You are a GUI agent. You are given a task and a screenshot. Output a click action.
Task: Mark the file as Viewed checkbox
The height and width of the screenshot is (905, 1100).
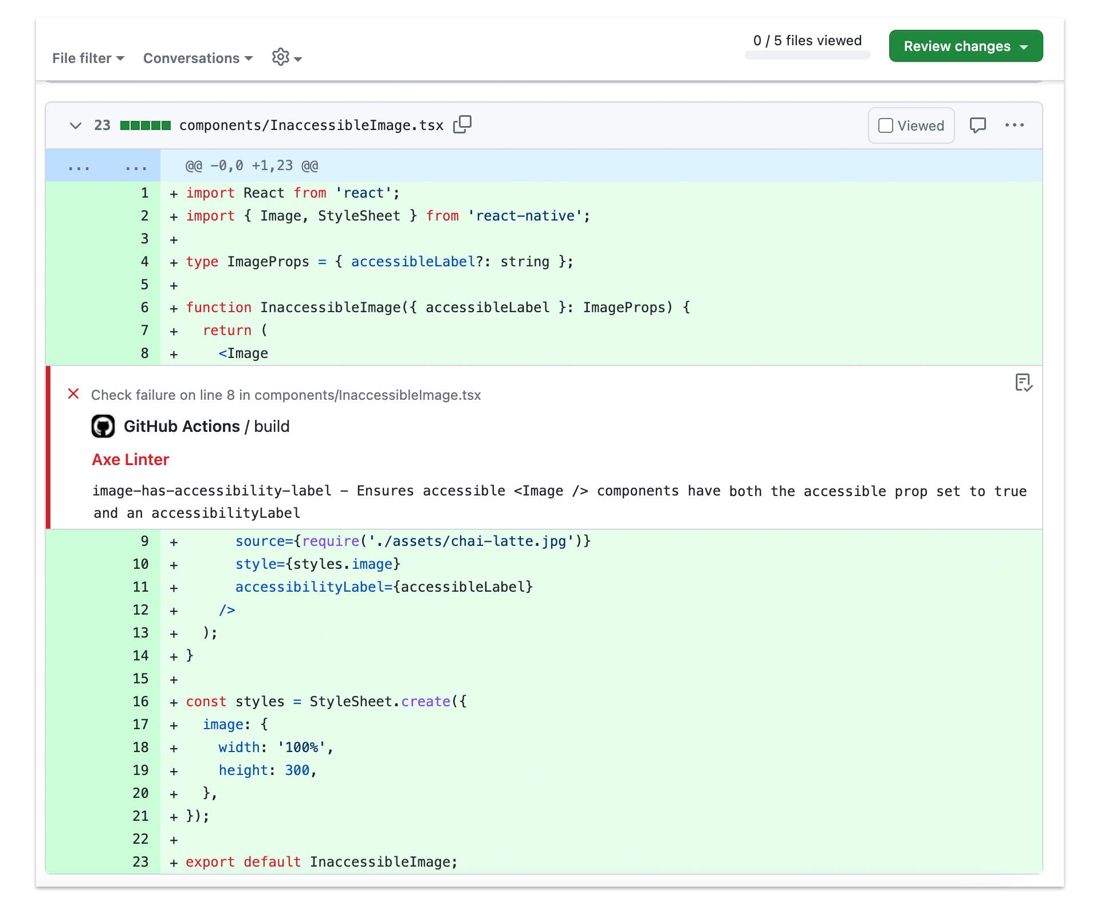886,125
